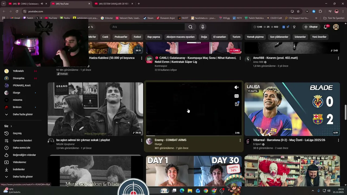Filter by Canlı chip
This screenshot has width=347, height=195.
coord(105,37)
